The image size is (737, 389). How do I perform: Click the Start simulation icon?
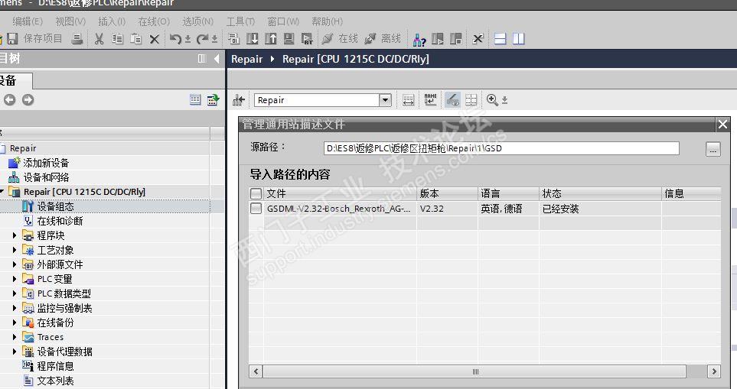(289, 39)
